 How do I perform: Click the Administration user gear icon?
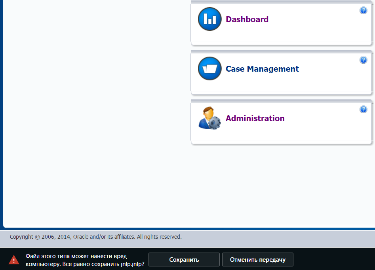tap(209, 118)
